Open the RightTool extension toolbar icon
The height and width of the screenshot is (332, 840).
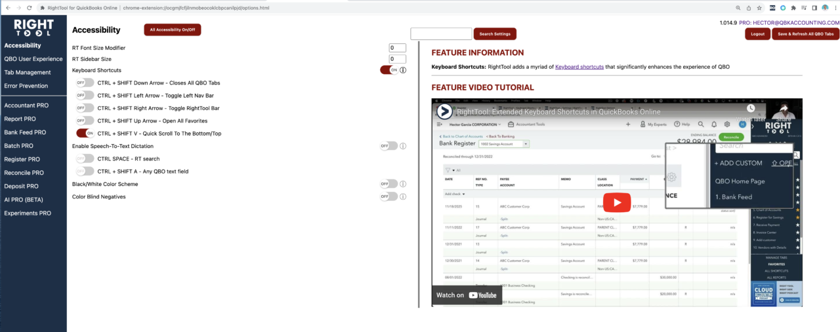coord(773,8)
